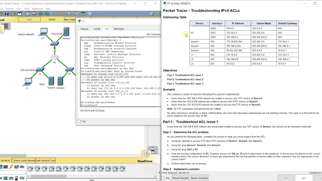
Task: Open the Activity Wizard icon
Action: point(19,14)
